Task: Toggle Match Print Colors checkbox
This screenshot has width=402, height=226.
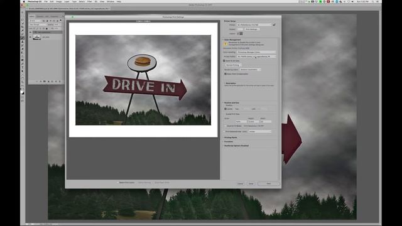Action: tap(117, 183)
